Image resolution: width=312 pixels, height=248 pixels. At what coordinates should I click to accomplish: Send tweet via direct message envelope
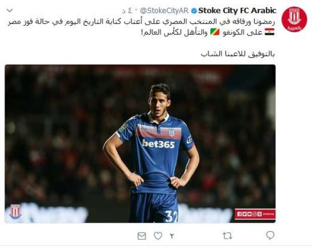pyautogui.click(x=142, y=236)
